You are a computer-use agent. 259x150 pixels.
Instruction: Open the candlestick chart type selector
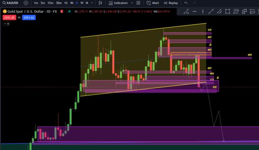pyautogui.click(x=100, y=3)
